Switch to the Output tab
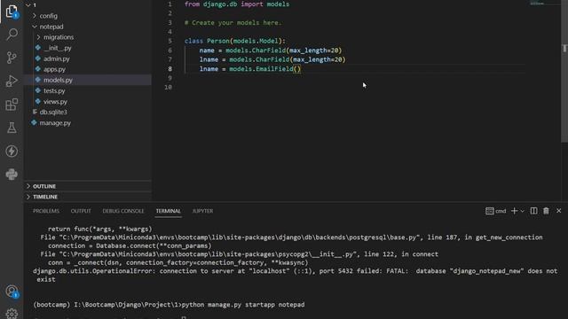Image resolution: width=568 pixels, height=319 pixels. 81,211
